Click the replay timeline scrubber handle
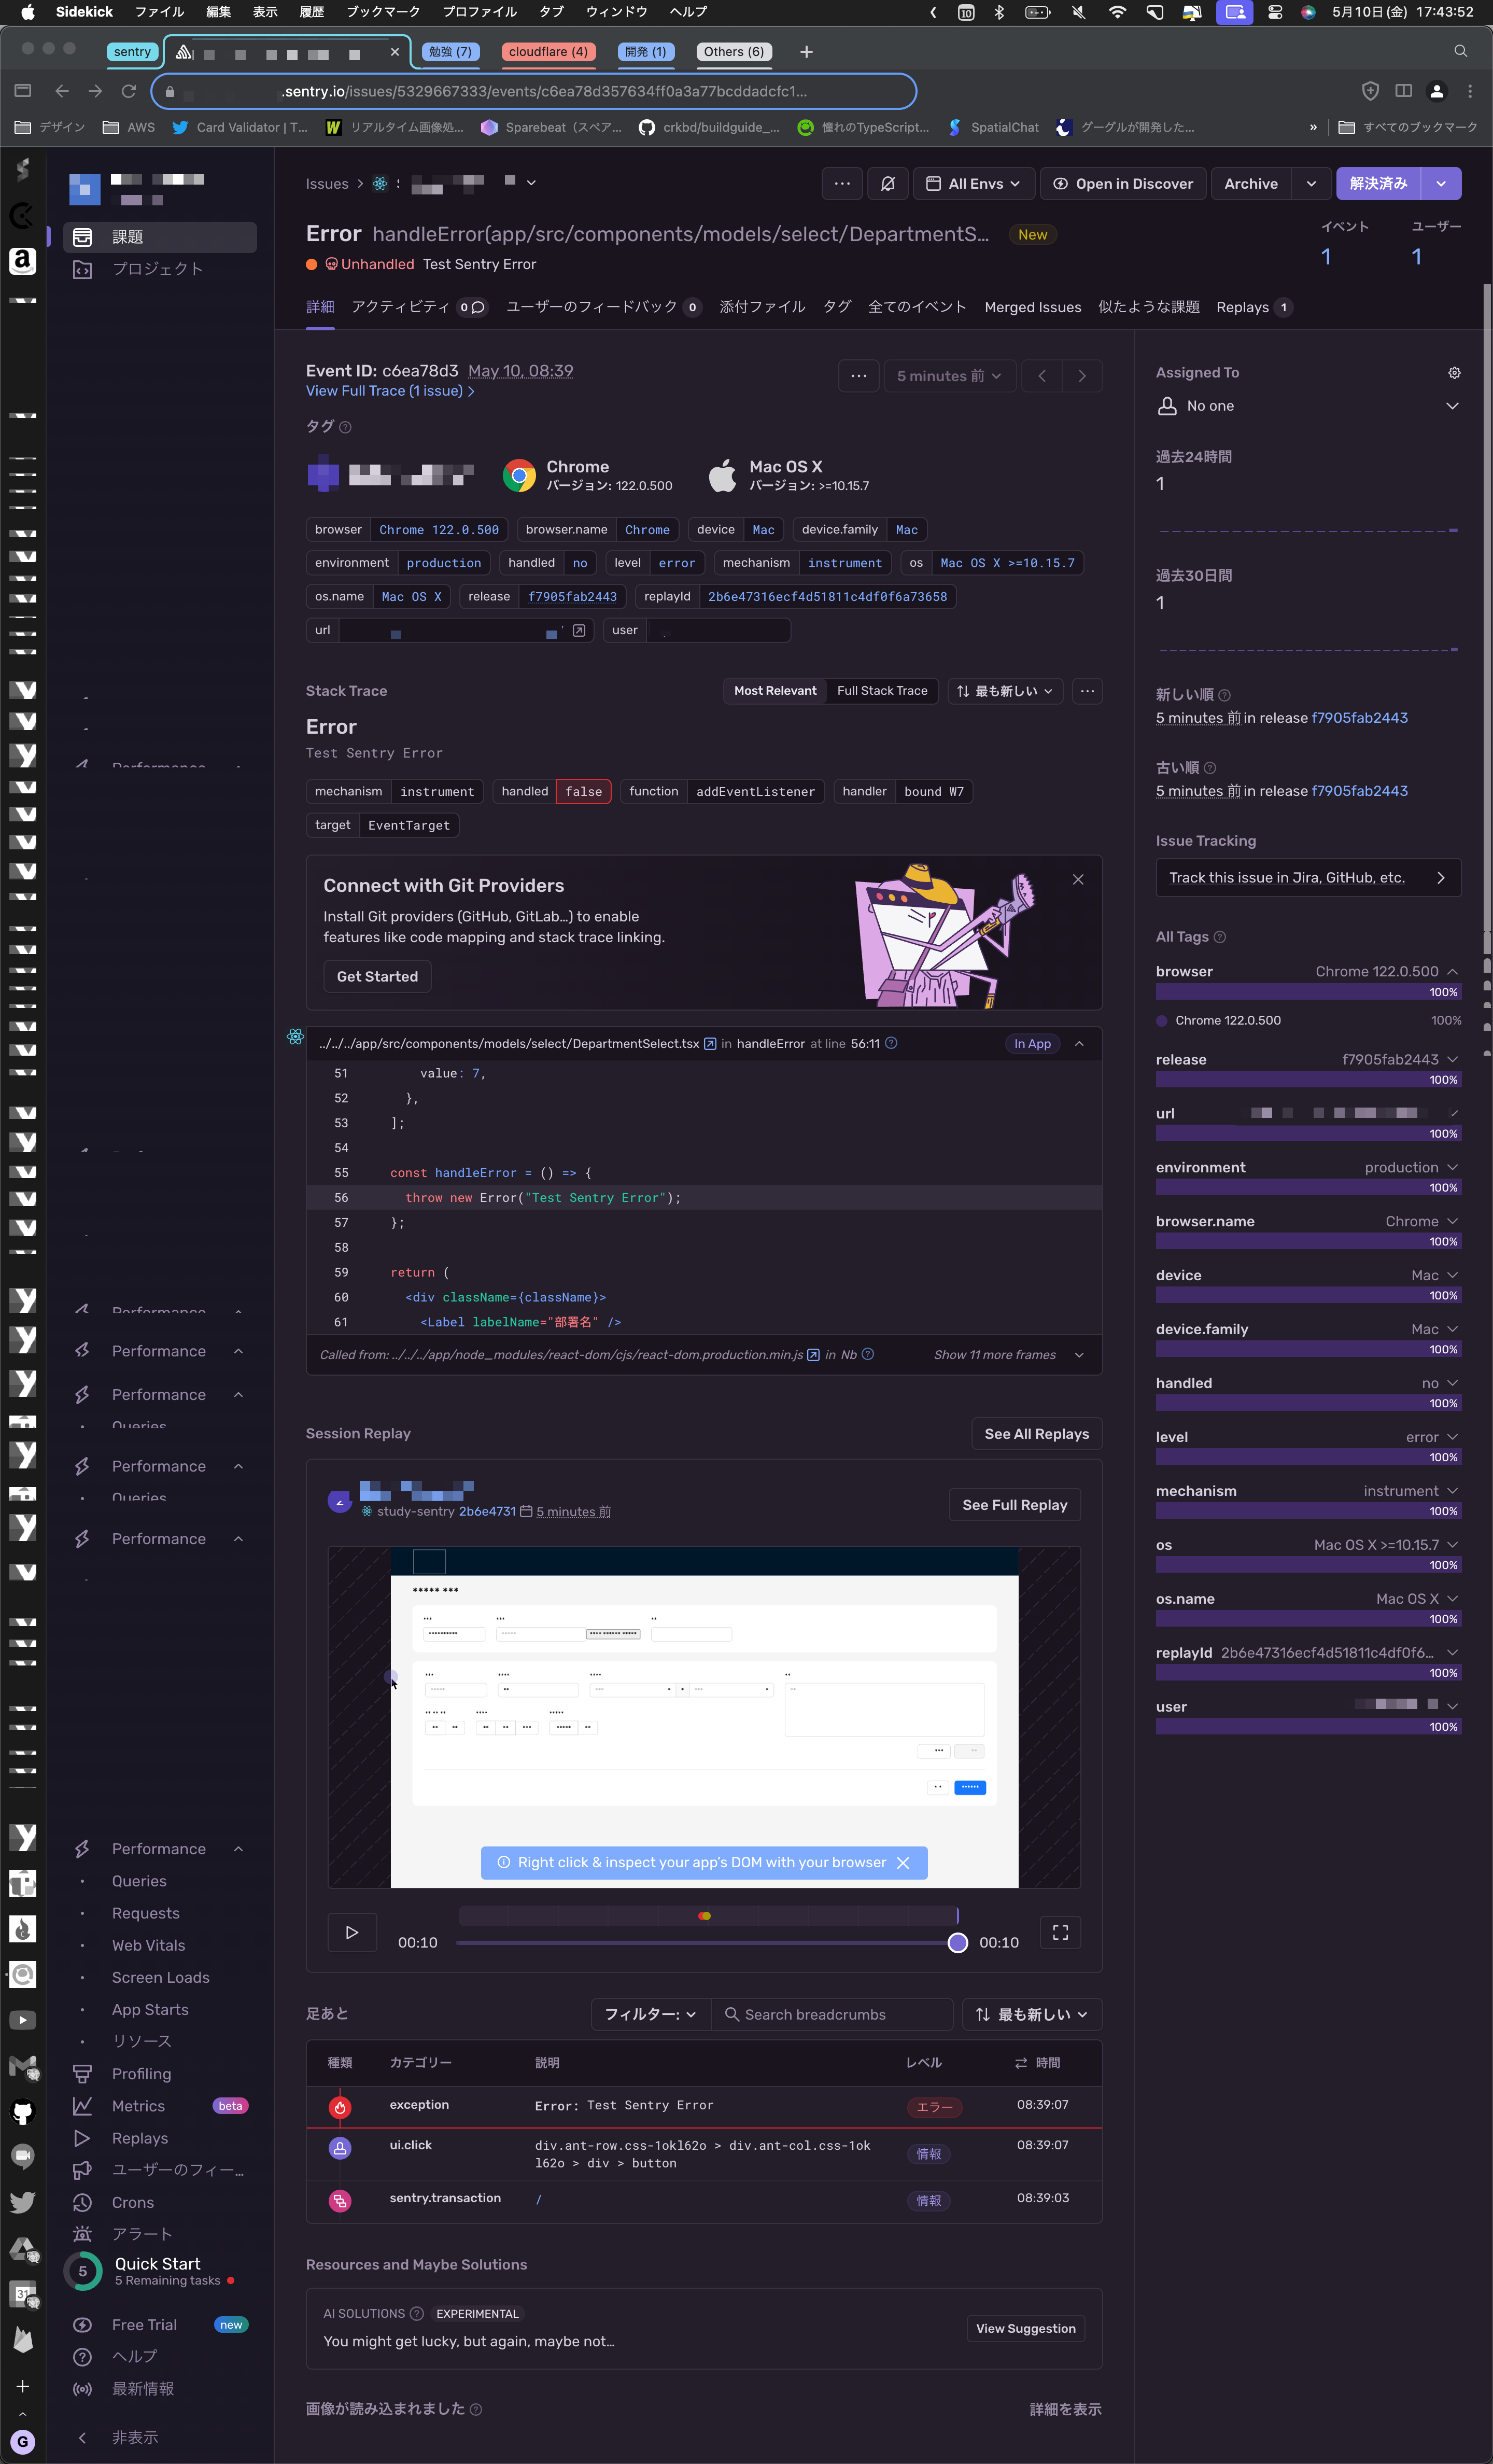The height and width of the screenshot is (2464, 1493). point(957,1942)
